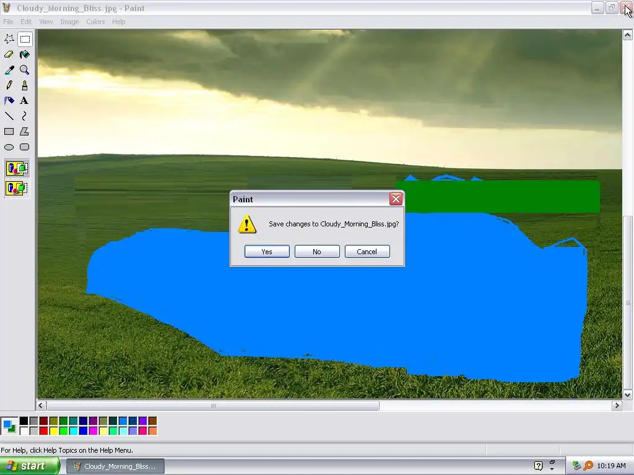This screenshot has width=634, height=475.
Task: Click the horizontal scrollbar right arrow
Action: (x=617, y=405)
